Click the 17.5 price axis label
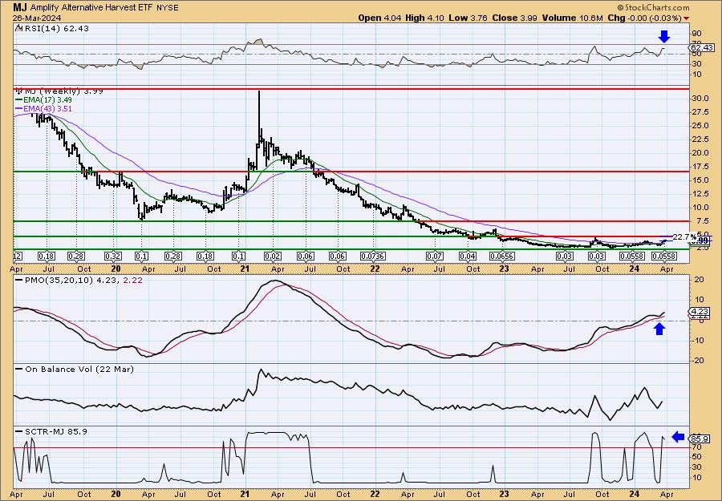The height and width of the screenshot is (501, 722). pyautogui.click(x=700, y=167)
